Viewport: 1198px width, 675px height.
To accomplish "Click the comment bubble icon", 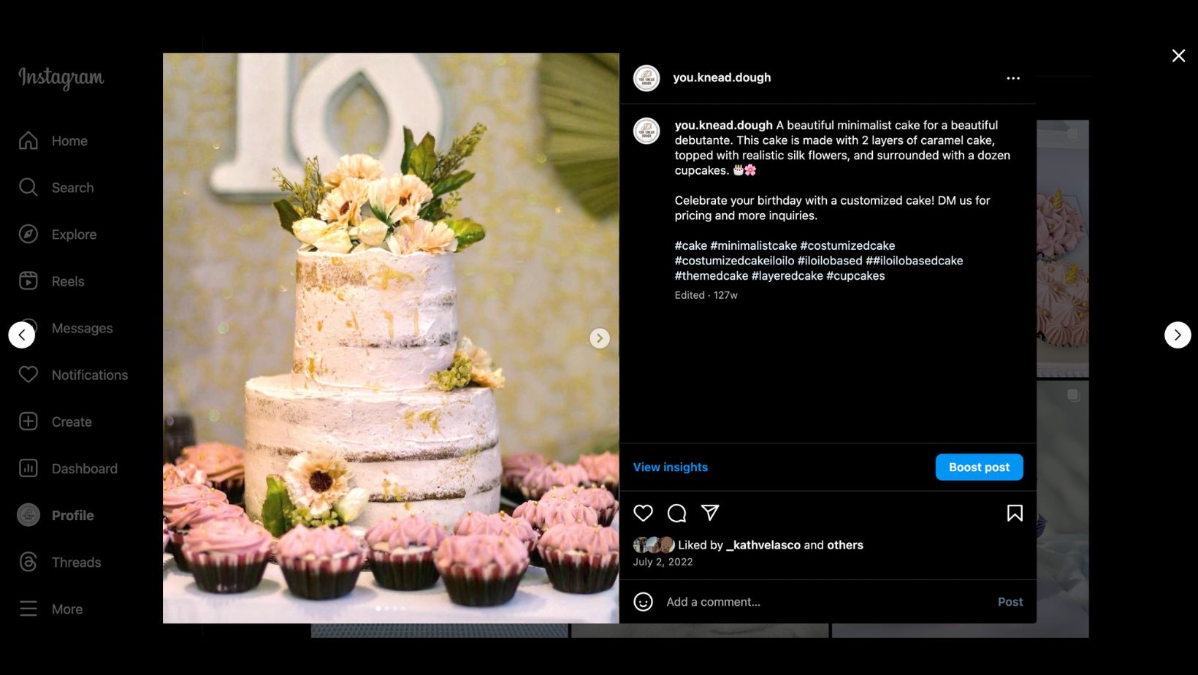I will (676, 513).
